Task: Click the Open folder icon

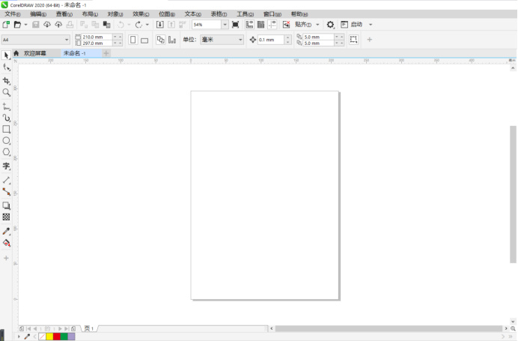Action: [17, 25]
